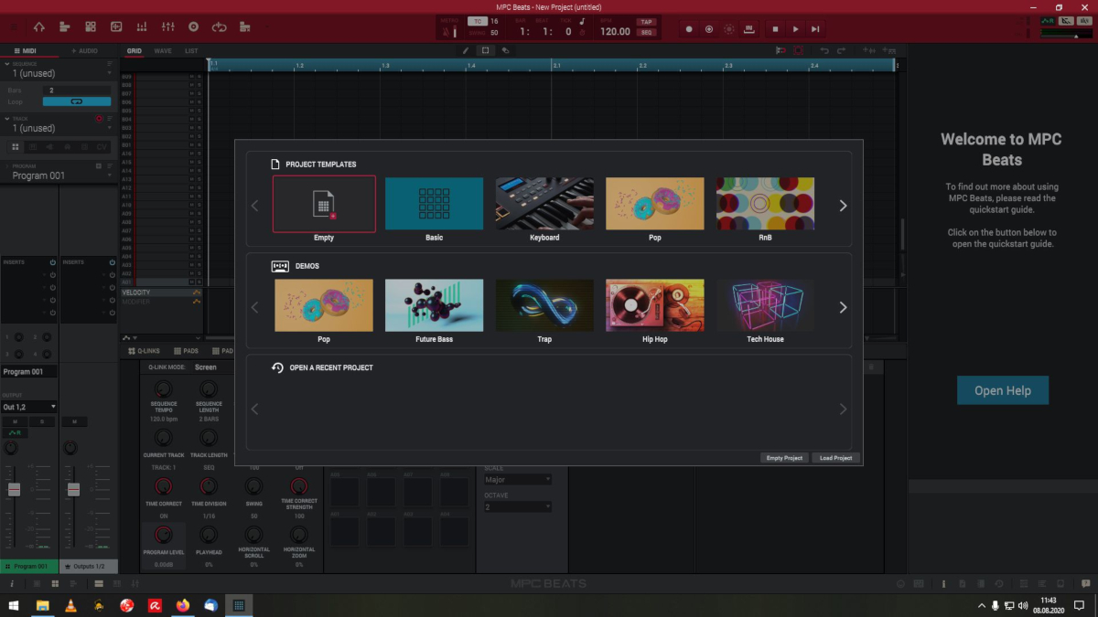Open the Out 1,2 output dropdown

click(x=29, y=407)
